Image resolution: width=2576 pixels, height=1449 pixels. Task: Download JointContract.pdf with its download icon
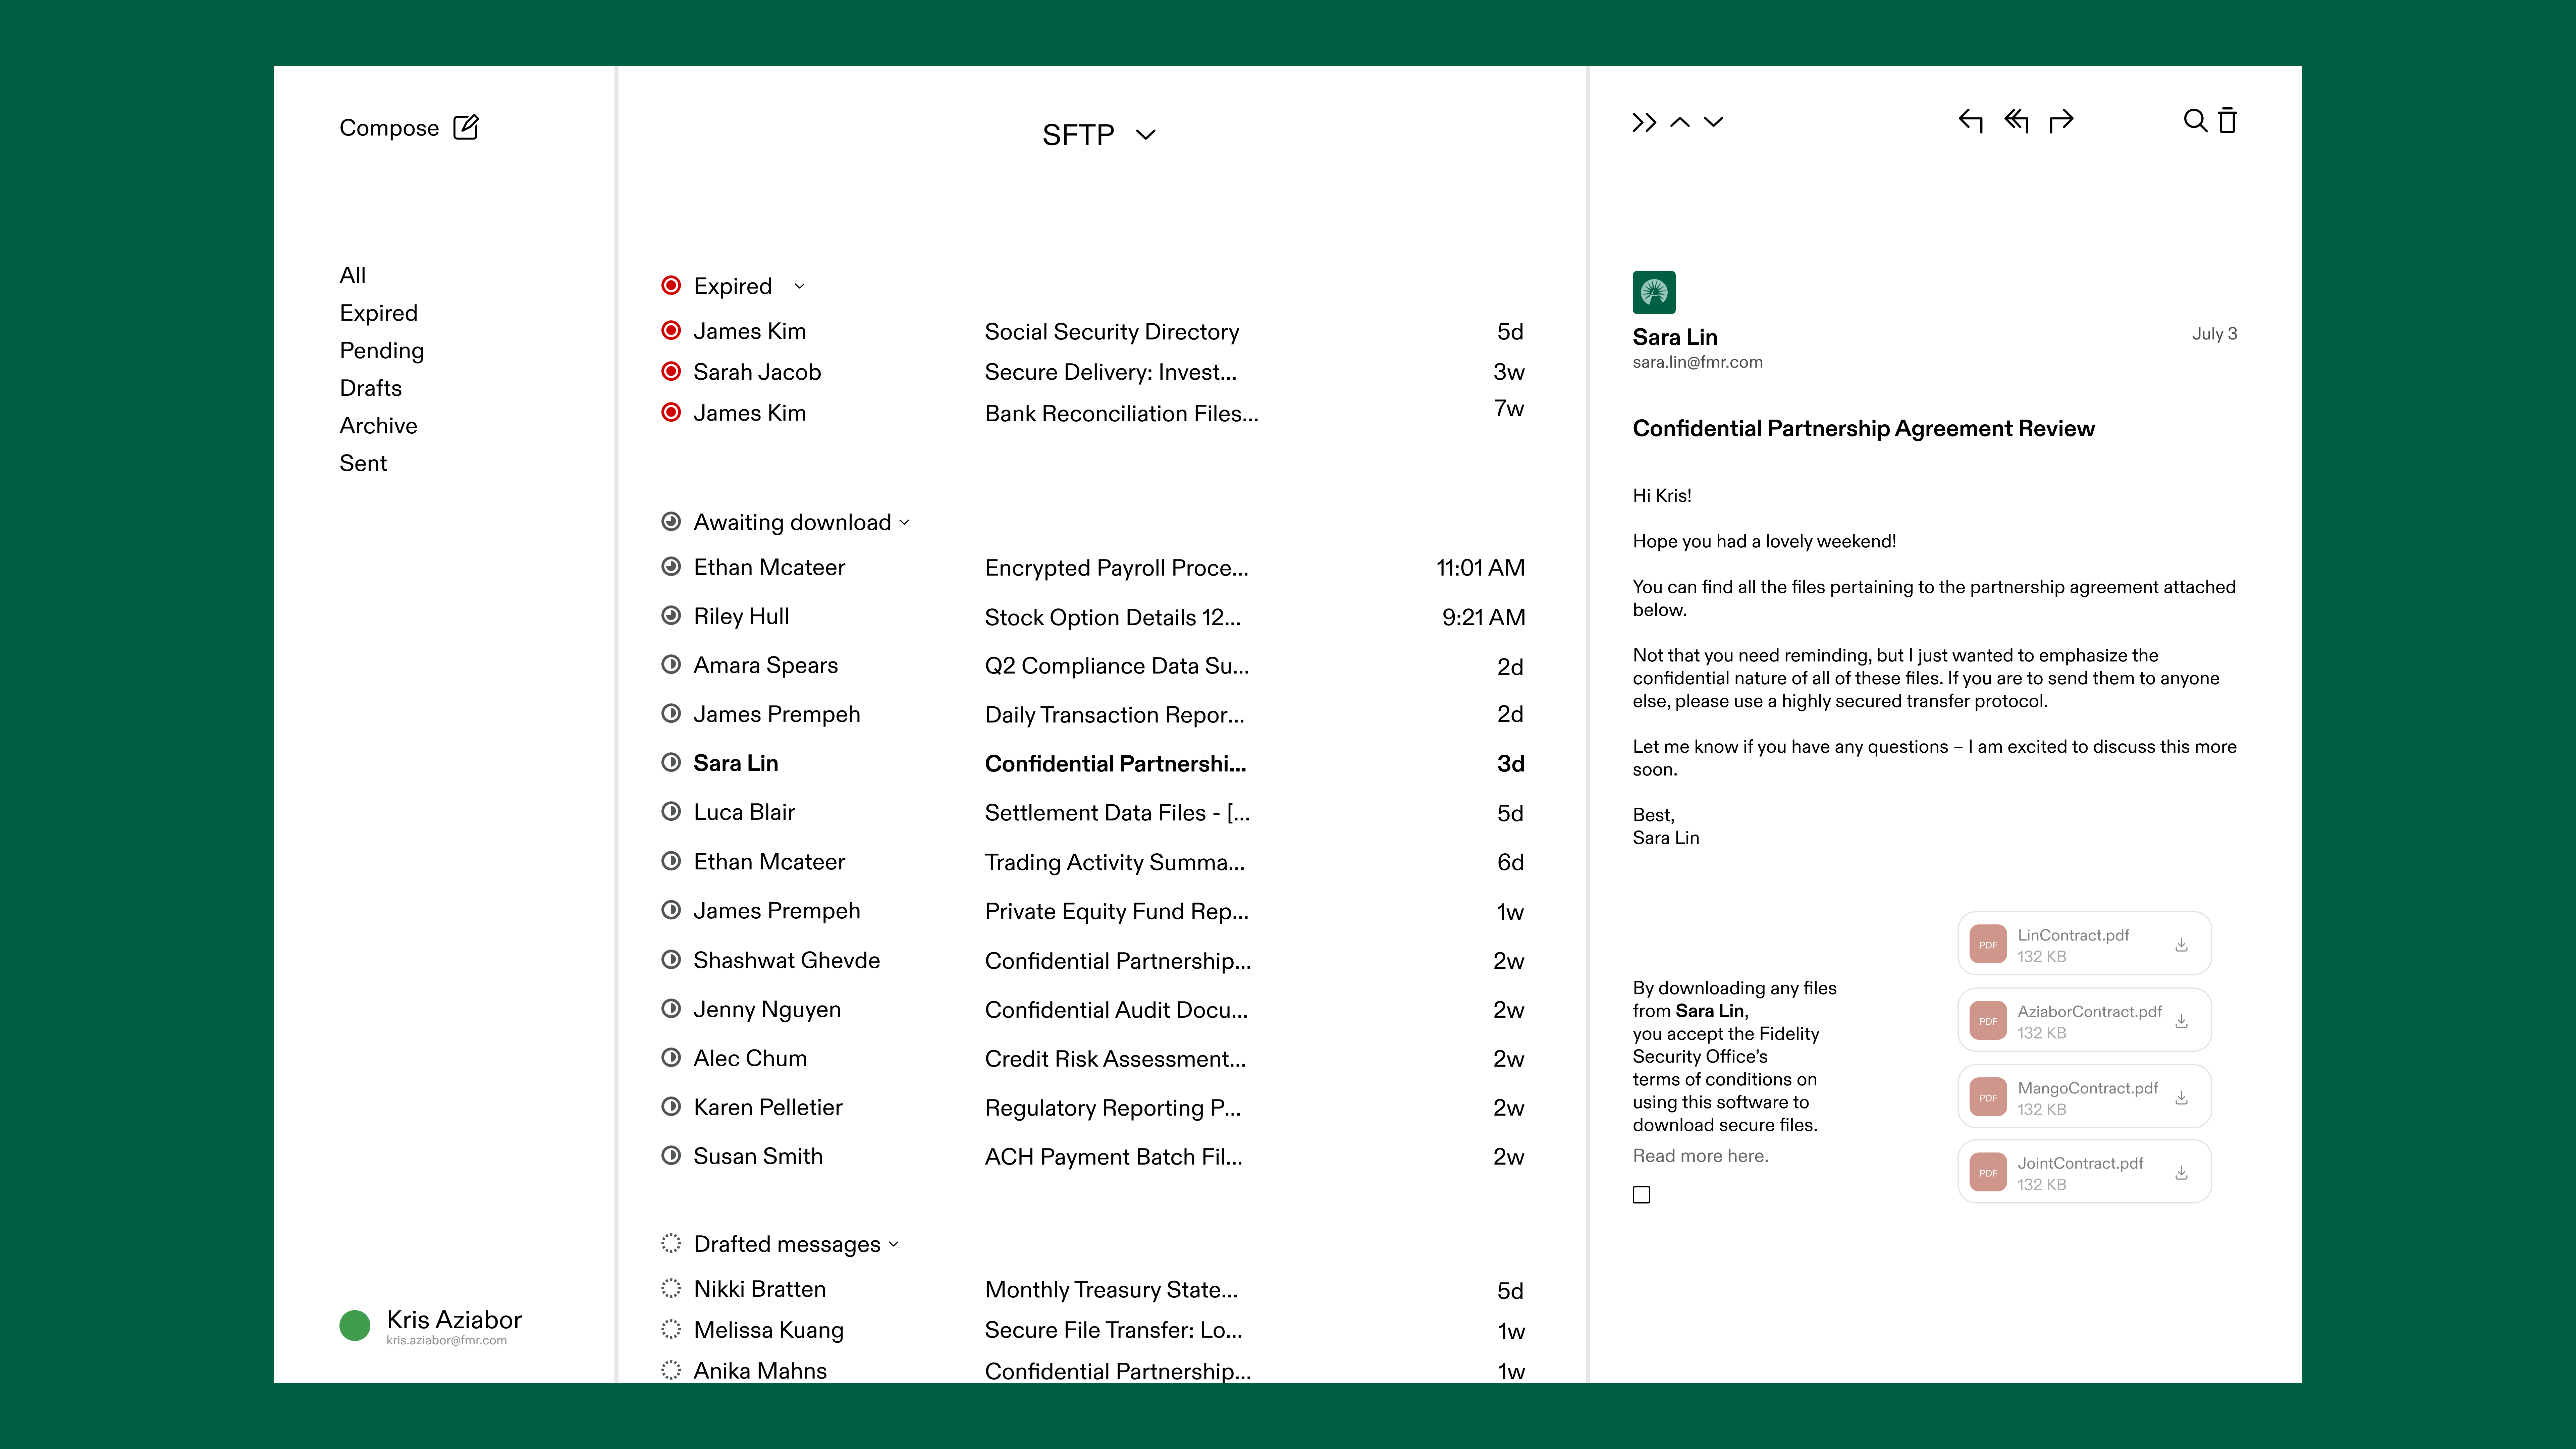2181,1173
